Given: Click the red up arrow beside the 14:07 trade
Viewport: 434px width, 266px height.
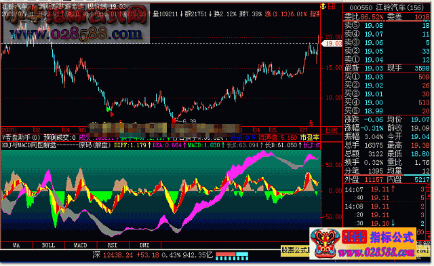Looking at the screenshot, I should [393, 189].
